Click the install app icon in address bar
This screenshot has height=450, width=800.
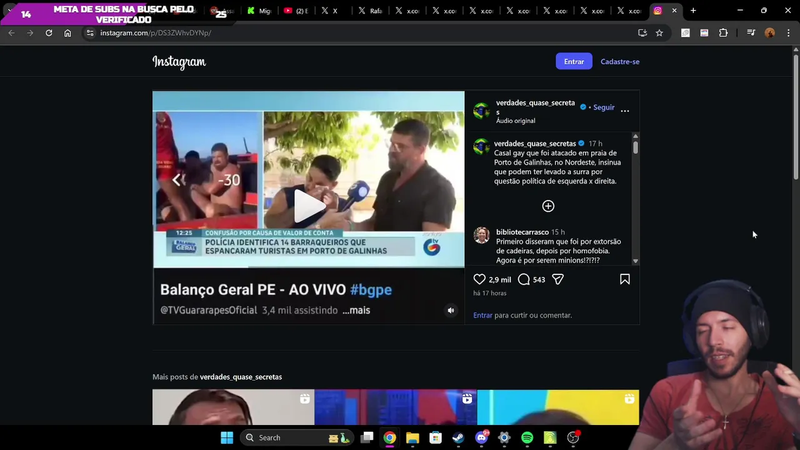click(x=642, y=32)
